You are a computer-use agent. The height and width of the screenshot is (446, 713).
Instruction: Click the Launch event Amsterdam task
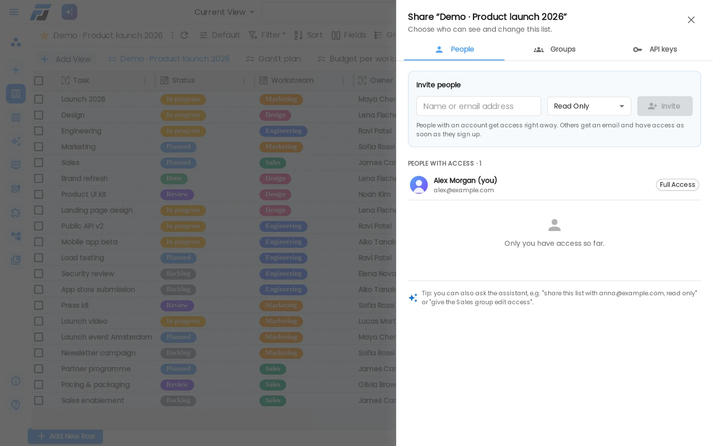pyautogui.click(x=107, y=337)
